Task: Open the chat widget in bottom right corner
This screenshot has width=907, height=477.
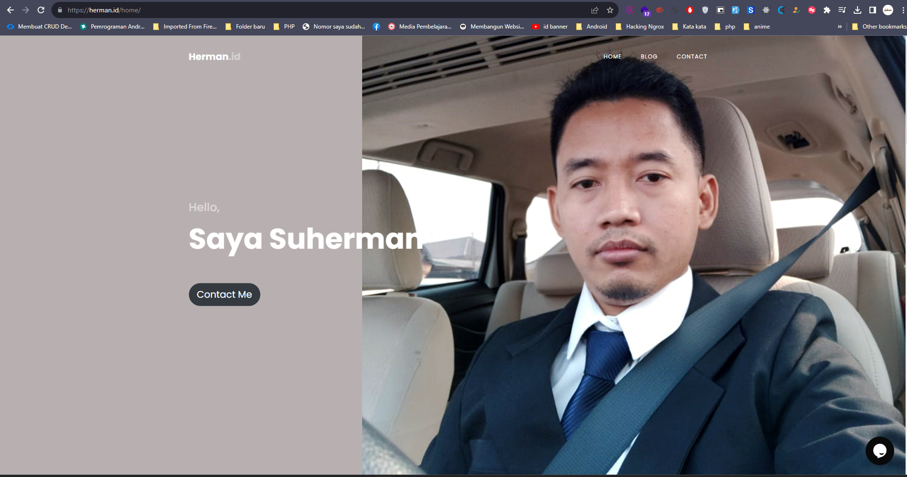Action: (880, 450)
